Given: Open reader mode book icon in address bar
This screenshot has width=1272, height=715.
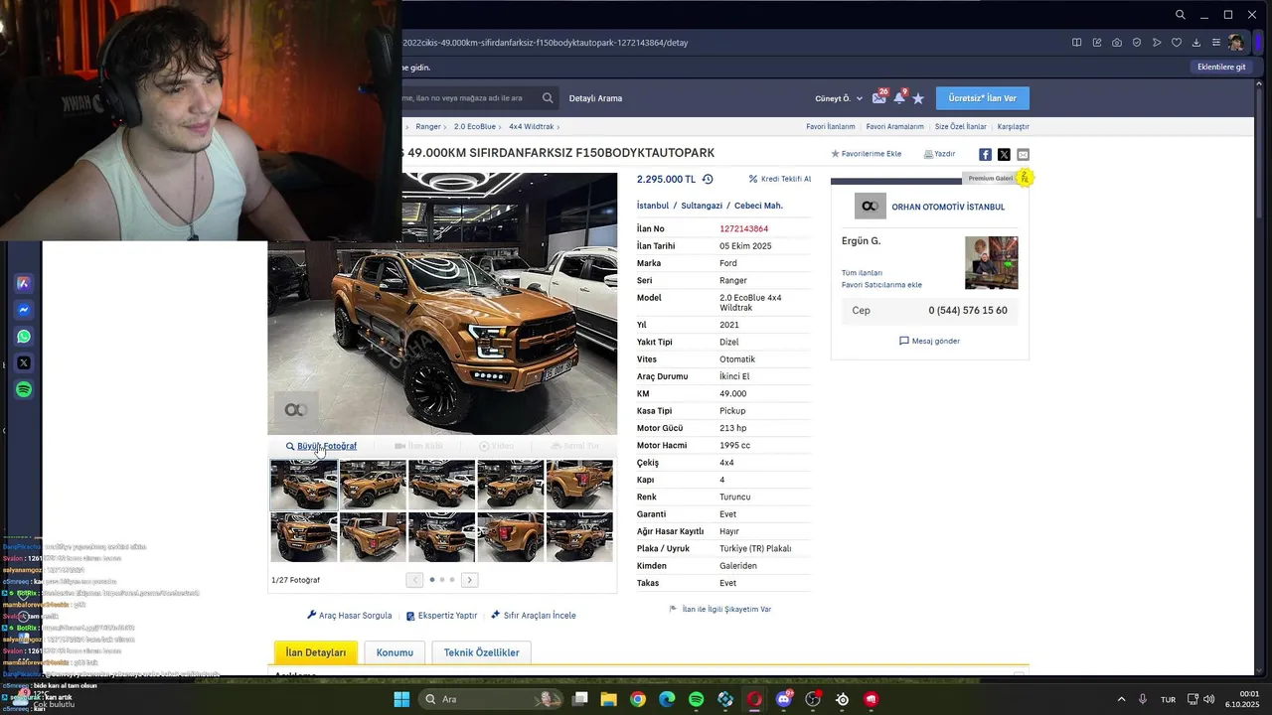Looking at the screenshot, I should point(1076,43).
